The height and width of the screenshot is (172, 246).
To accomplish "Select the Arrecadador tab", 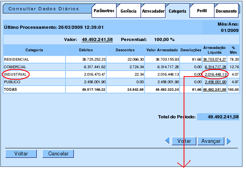I will click(x=153, y=11).
